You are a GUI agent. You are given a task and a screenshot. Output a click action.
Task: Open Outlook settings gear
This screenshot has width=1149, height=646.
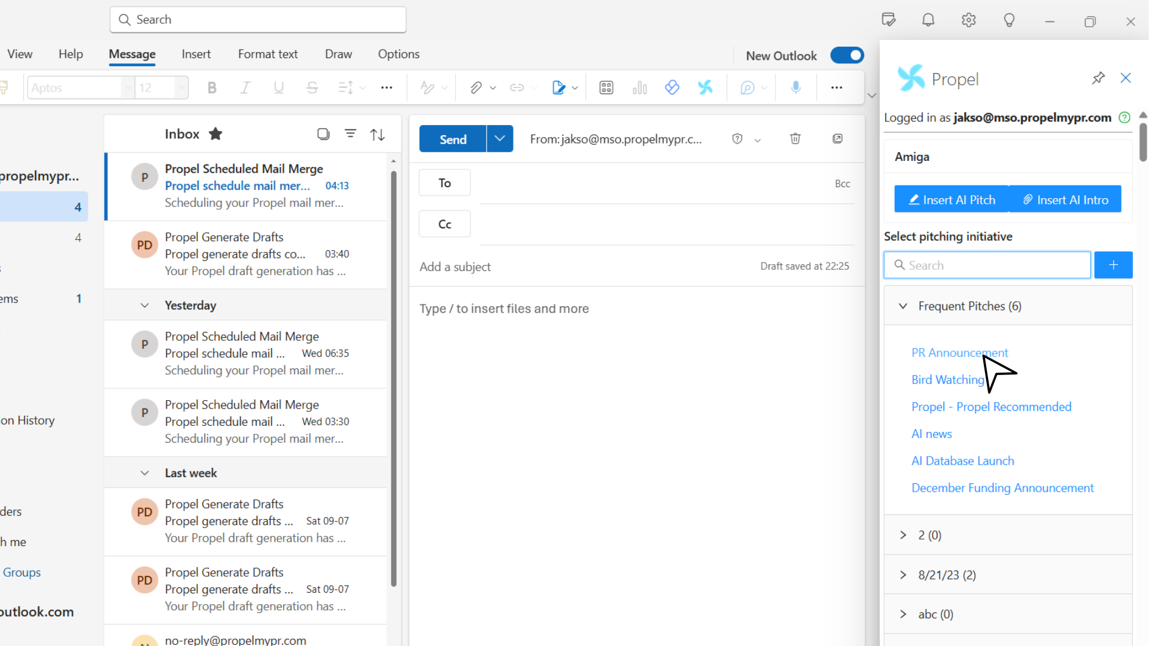click(969, 20)
